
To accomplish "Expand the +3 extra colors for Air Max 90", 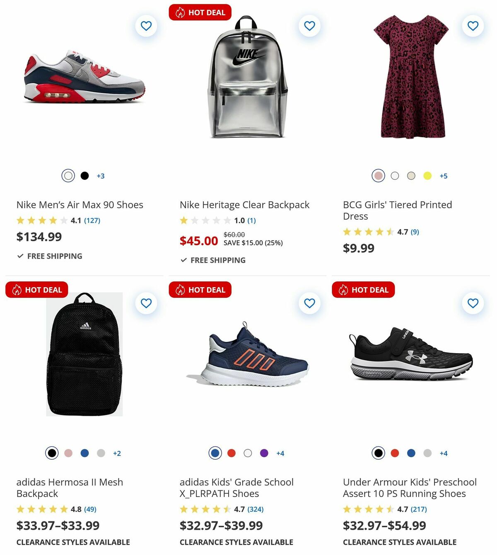I will click(x=101, y=176).
